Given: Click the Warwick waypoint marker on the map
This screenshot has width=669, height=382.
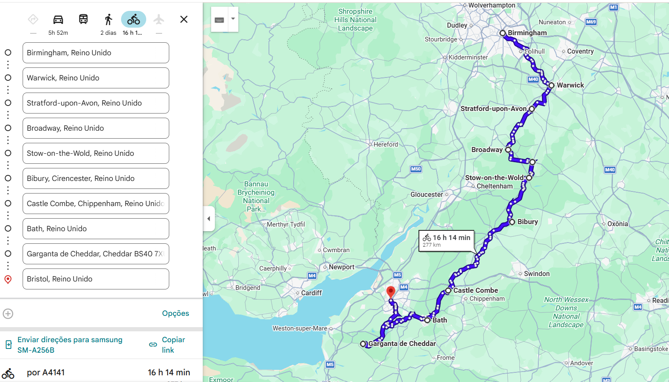Looking at the screenshot, I should click(x=551, y=85).
